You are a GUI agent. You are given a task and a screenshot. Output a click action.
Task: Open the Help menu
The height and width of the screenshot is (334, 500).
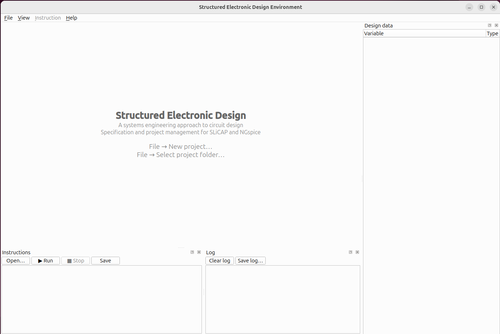pyautogui.click(x=72, y=18)
